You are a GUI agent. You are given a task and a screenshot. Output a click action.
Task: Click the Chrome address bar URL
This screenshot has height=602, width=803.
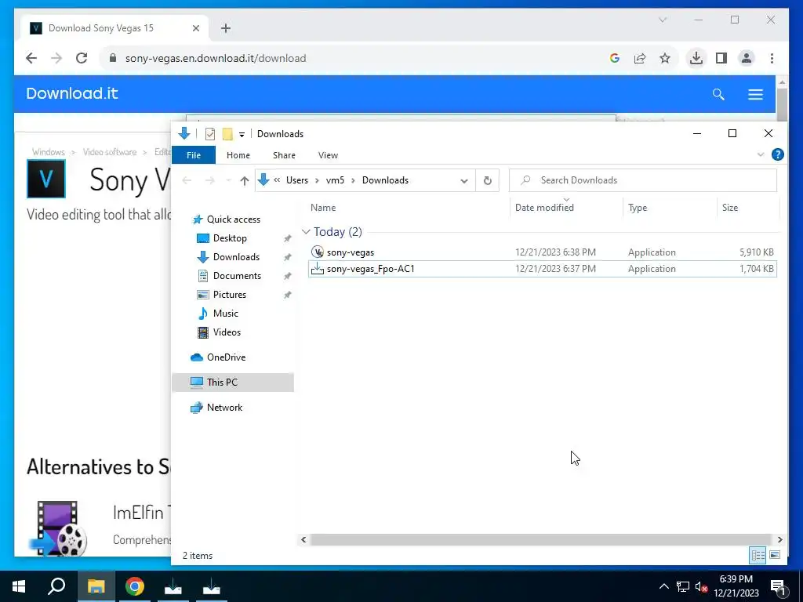(216, 58)
